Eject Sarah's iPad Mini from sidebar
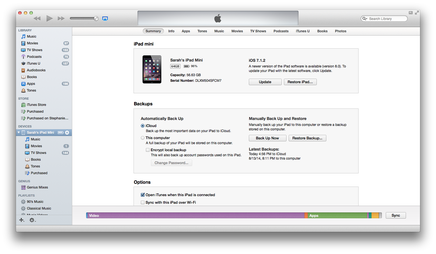The width and height of the screenshot is (436, 254). coord(67,133)
